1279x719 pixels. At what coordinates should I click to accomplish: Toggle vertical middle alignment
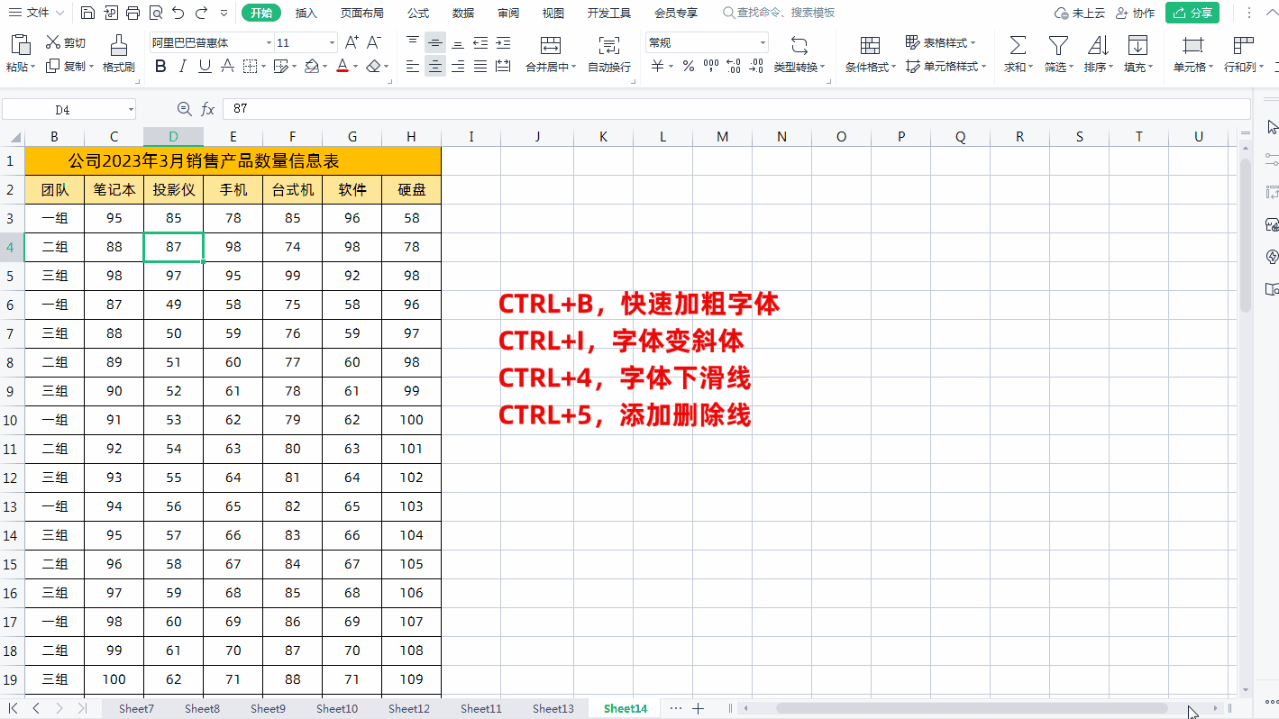pos(435,42)
